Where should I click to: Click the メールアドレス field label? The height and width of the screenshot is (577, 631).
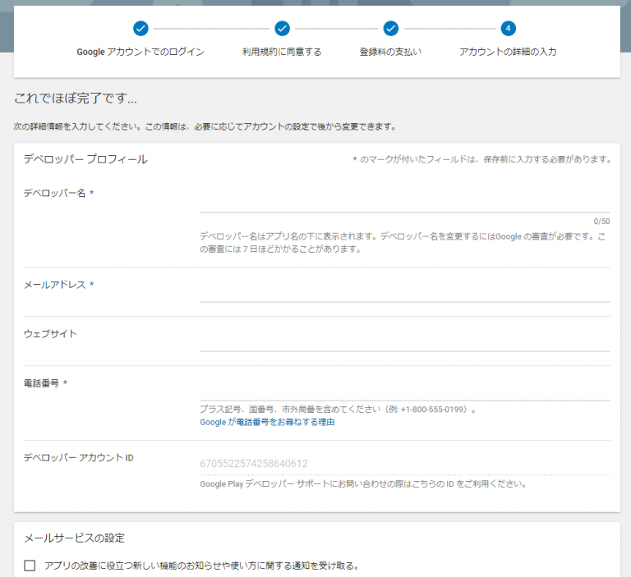pyautogui.click(x=54, y=285)
